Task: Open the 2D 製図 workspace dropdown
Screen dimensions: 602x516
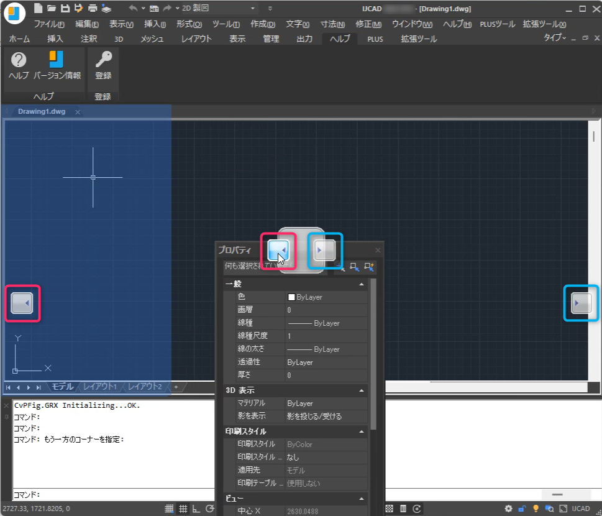Action: tap(219, 8)
